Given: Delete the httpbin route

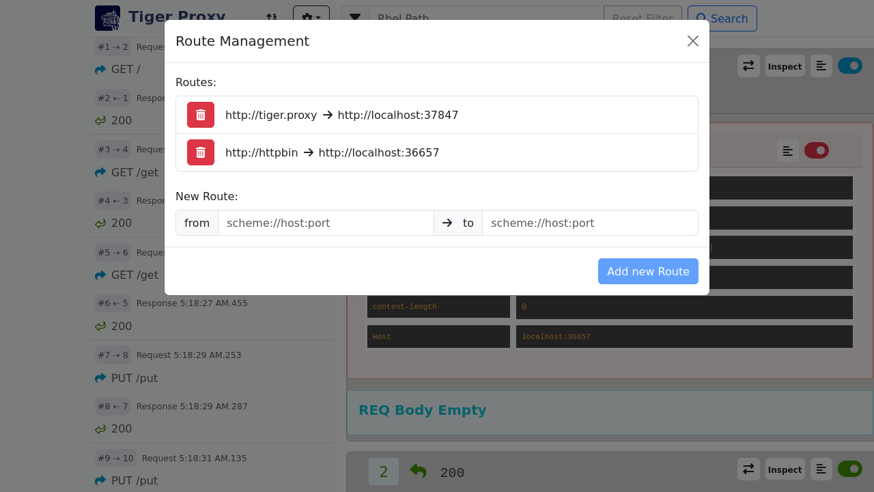Looking at the screenshot, I should [x=201, y=152].
